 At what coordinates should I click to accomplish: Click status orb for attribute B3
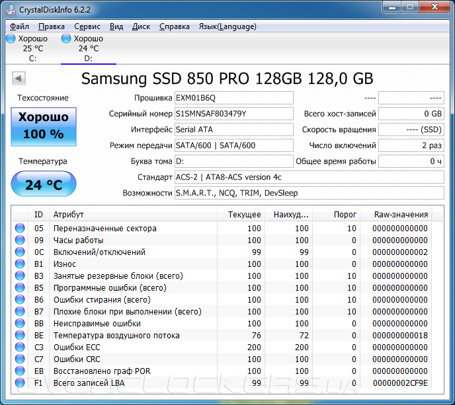coord(20,276)
